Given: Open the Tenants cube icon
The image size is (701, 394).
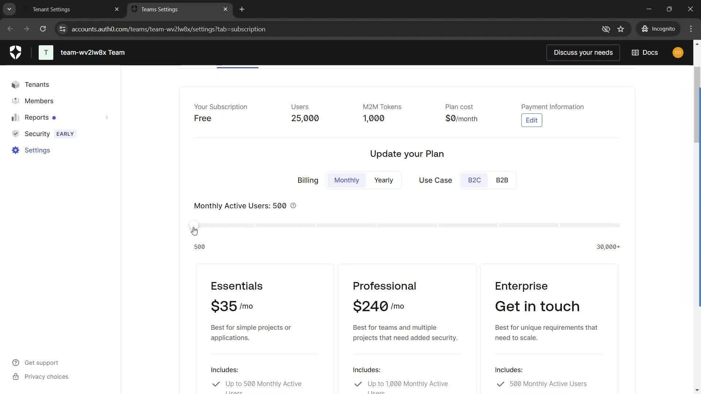Looking at the screenshot, I should coord(15,85).
